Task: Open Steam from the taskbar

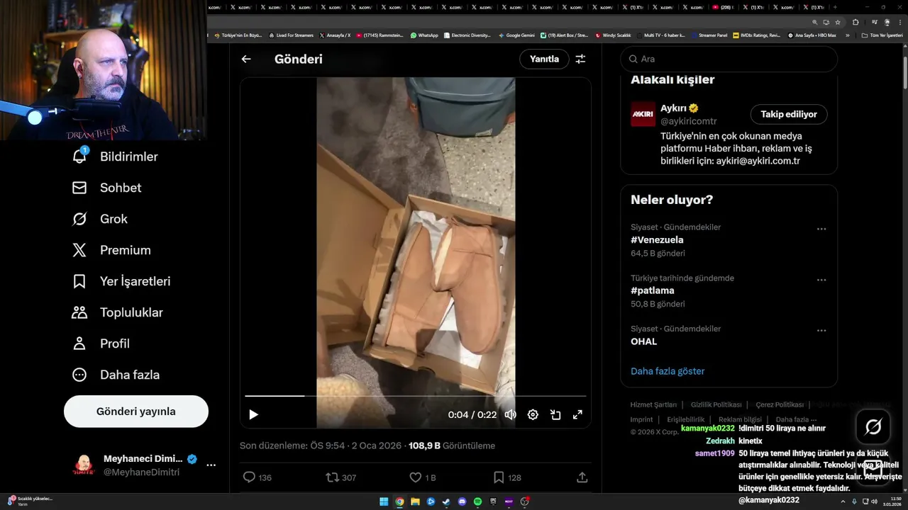Action: [x=446, y=501]
